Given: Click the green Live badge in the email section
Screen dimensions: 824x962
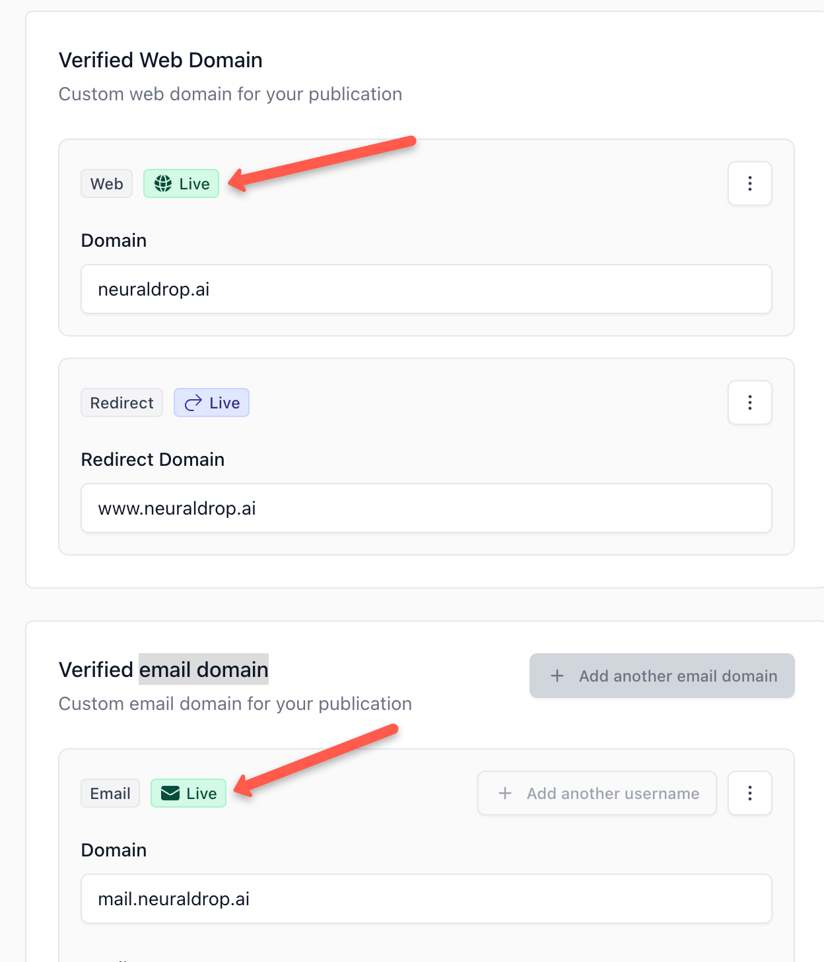Looking at the screenshot, I should point(188,793).
